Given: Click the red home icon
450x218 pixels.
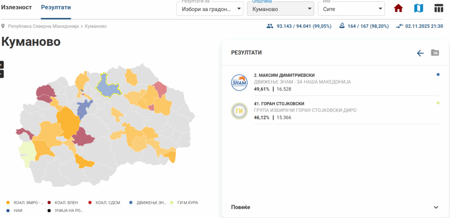Looking at the screenshot, I should point(398,8).
